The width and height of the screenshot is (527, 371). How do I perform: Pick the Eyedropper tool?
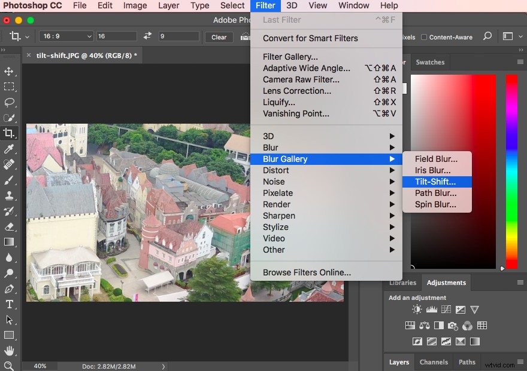coord(9,149)
